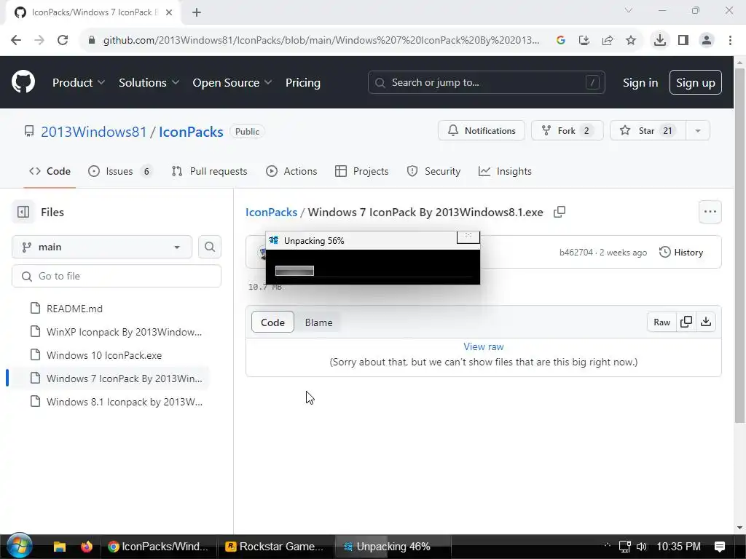Click IconPacks breadcrumb link

click(x=271, y=212)
